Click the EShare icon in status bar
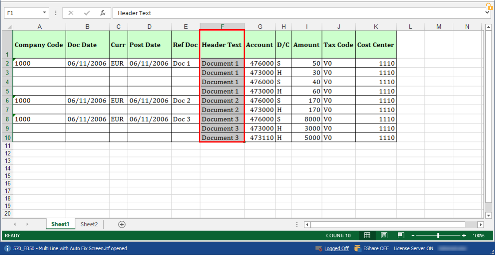Viewport: 495px width, 255px height. [357, 248]
